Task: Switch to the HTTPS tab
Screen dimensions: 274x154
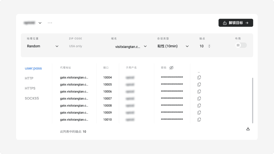Action: (30, 88)
